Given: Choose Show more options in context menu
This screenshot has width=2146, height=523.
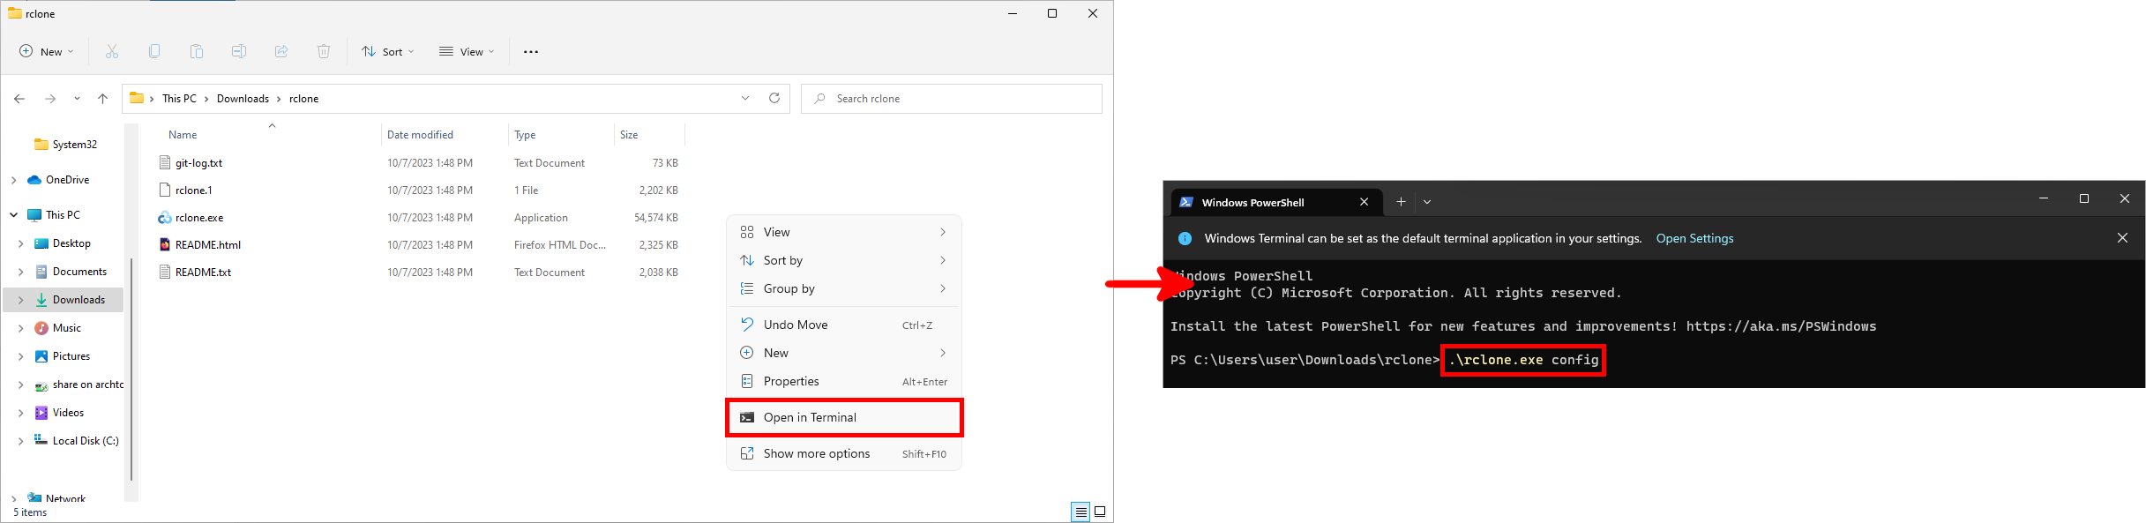Looking at the screenshot, I should tap(844, 453).
